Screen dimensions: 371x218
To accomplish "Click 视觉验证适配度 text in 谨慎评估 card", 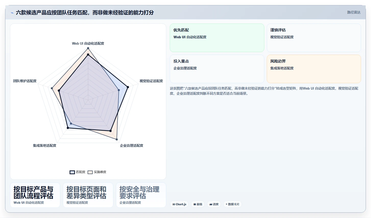I will click(x=282, y=37).
